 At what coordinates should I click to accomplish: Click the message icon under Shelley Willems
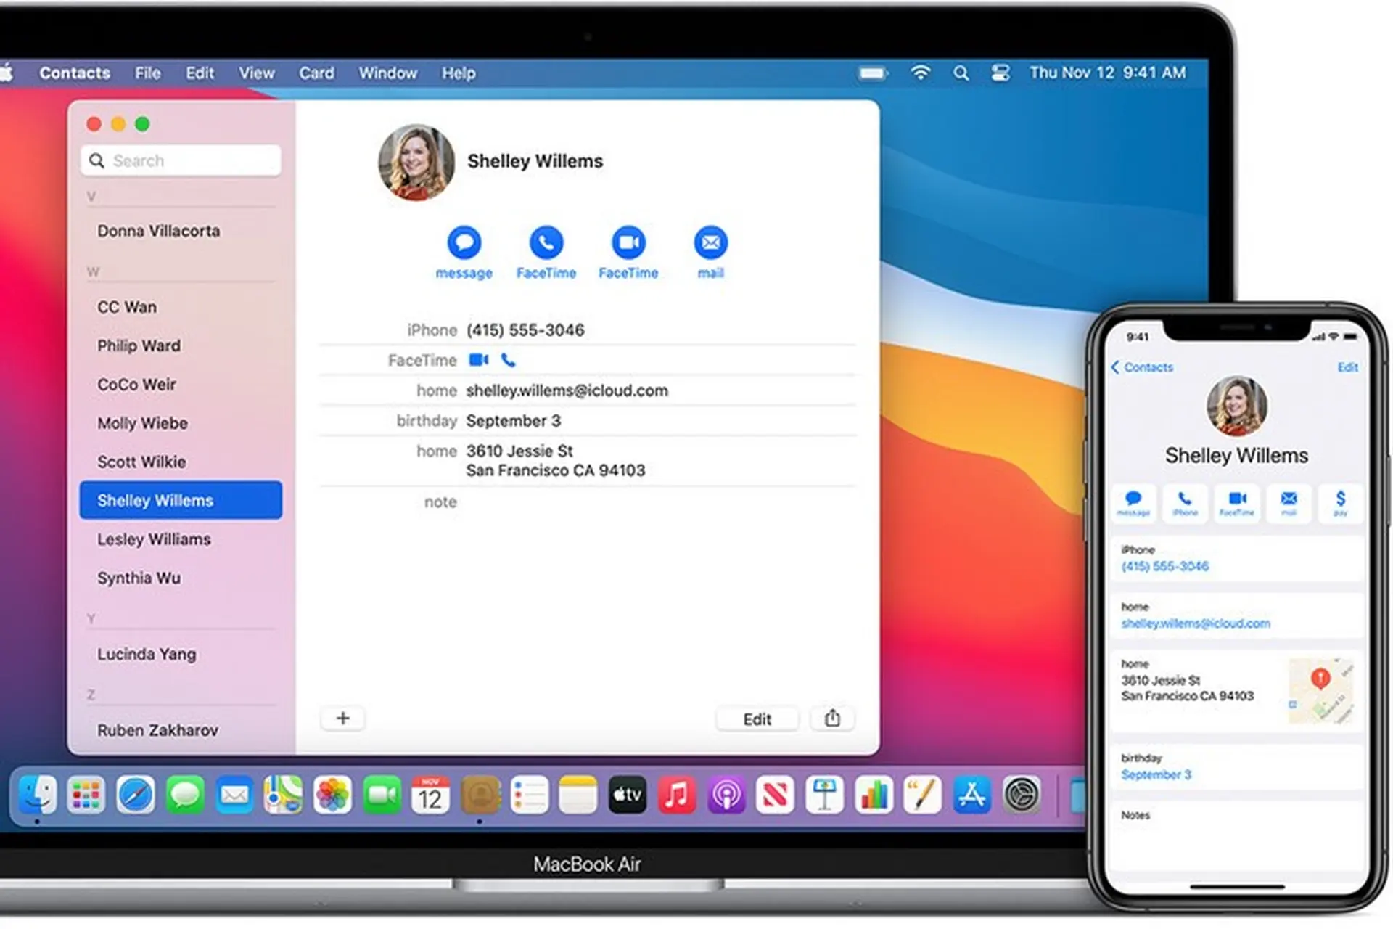pos(464,243)
